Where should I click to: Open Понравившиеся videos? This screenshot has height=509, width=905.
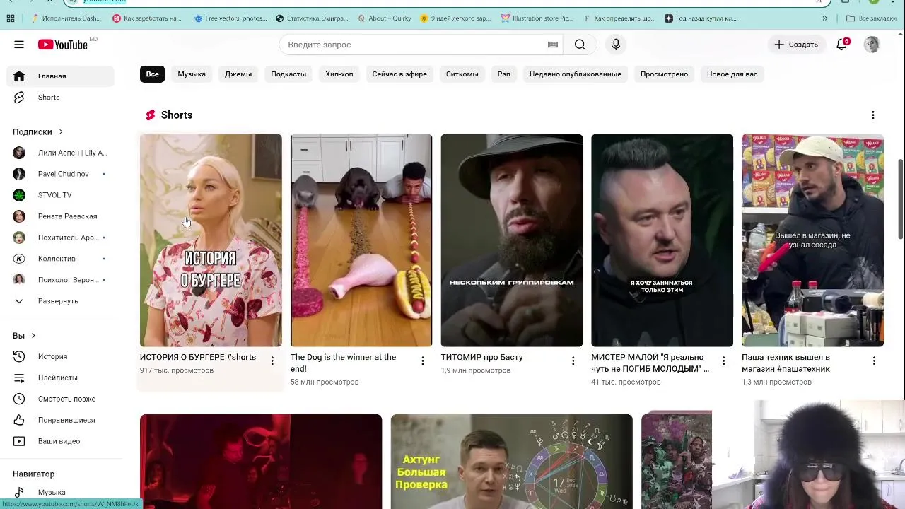point(61,421)
